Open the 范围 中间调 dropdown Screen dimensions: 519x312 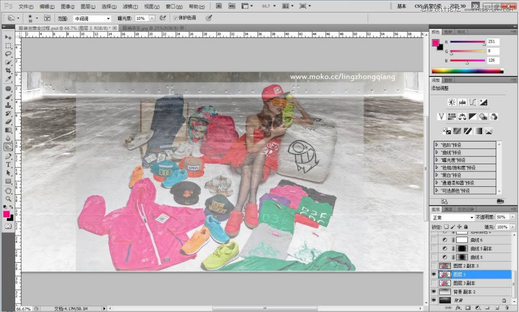(x=91, y=18)
